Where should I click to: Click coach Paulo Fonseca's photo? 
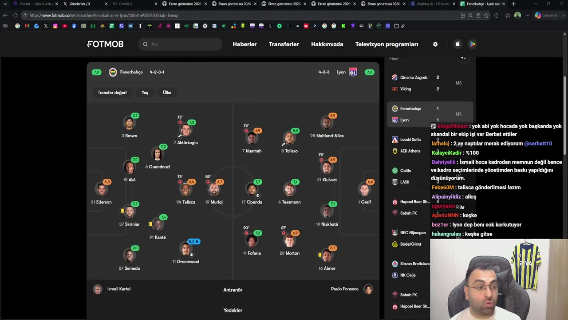click(368, 289)
